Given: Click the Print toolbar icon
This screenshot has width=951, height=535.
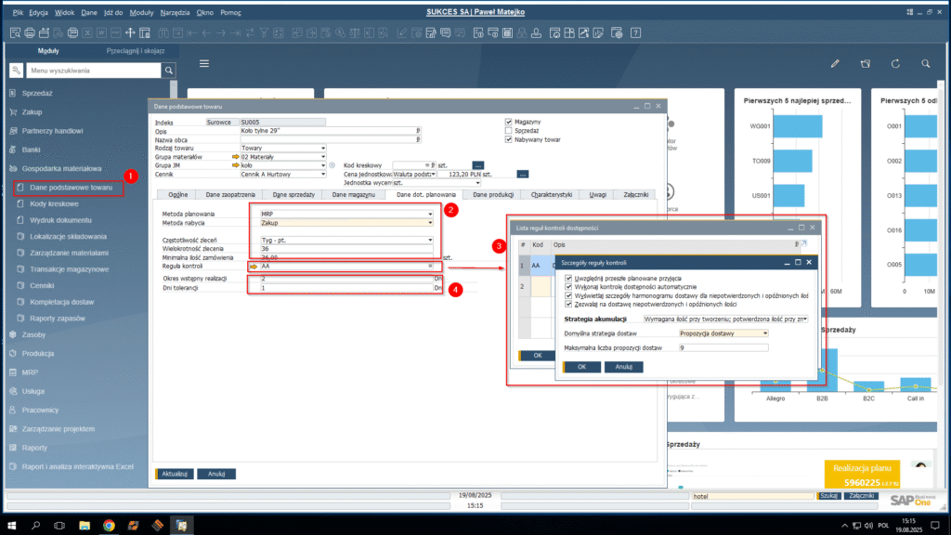Looking at the screenshot, I should pos(30,33).
